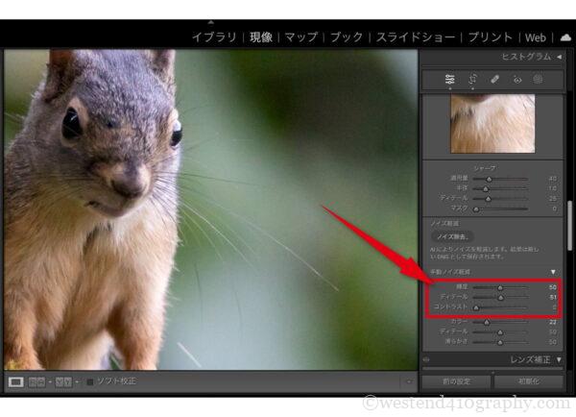Screen dimensions: 576x417
Task: Click the cloud sync status icon
Action: [564, 37]
